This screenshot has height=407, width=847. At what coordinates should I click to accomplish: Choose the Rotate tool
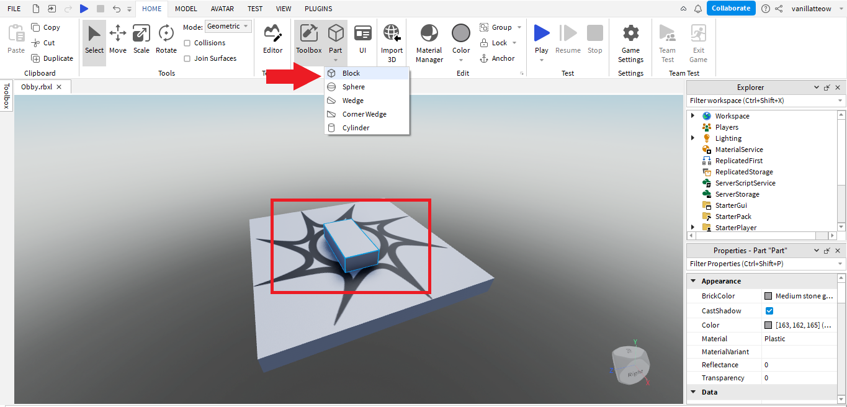(166, 38)
